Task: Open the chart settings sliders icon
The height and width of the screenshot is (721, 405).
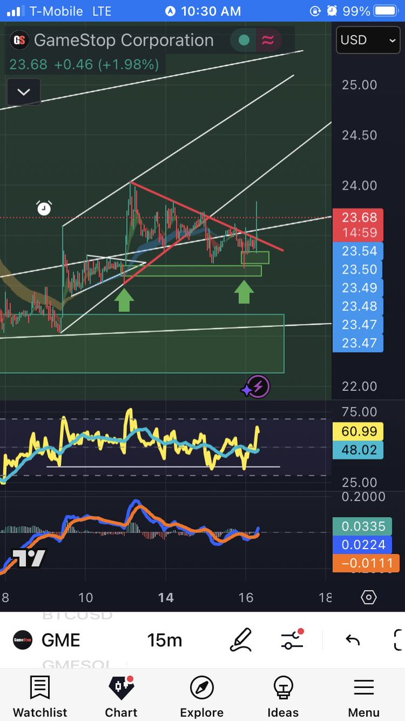Action: tap(292, 640)
